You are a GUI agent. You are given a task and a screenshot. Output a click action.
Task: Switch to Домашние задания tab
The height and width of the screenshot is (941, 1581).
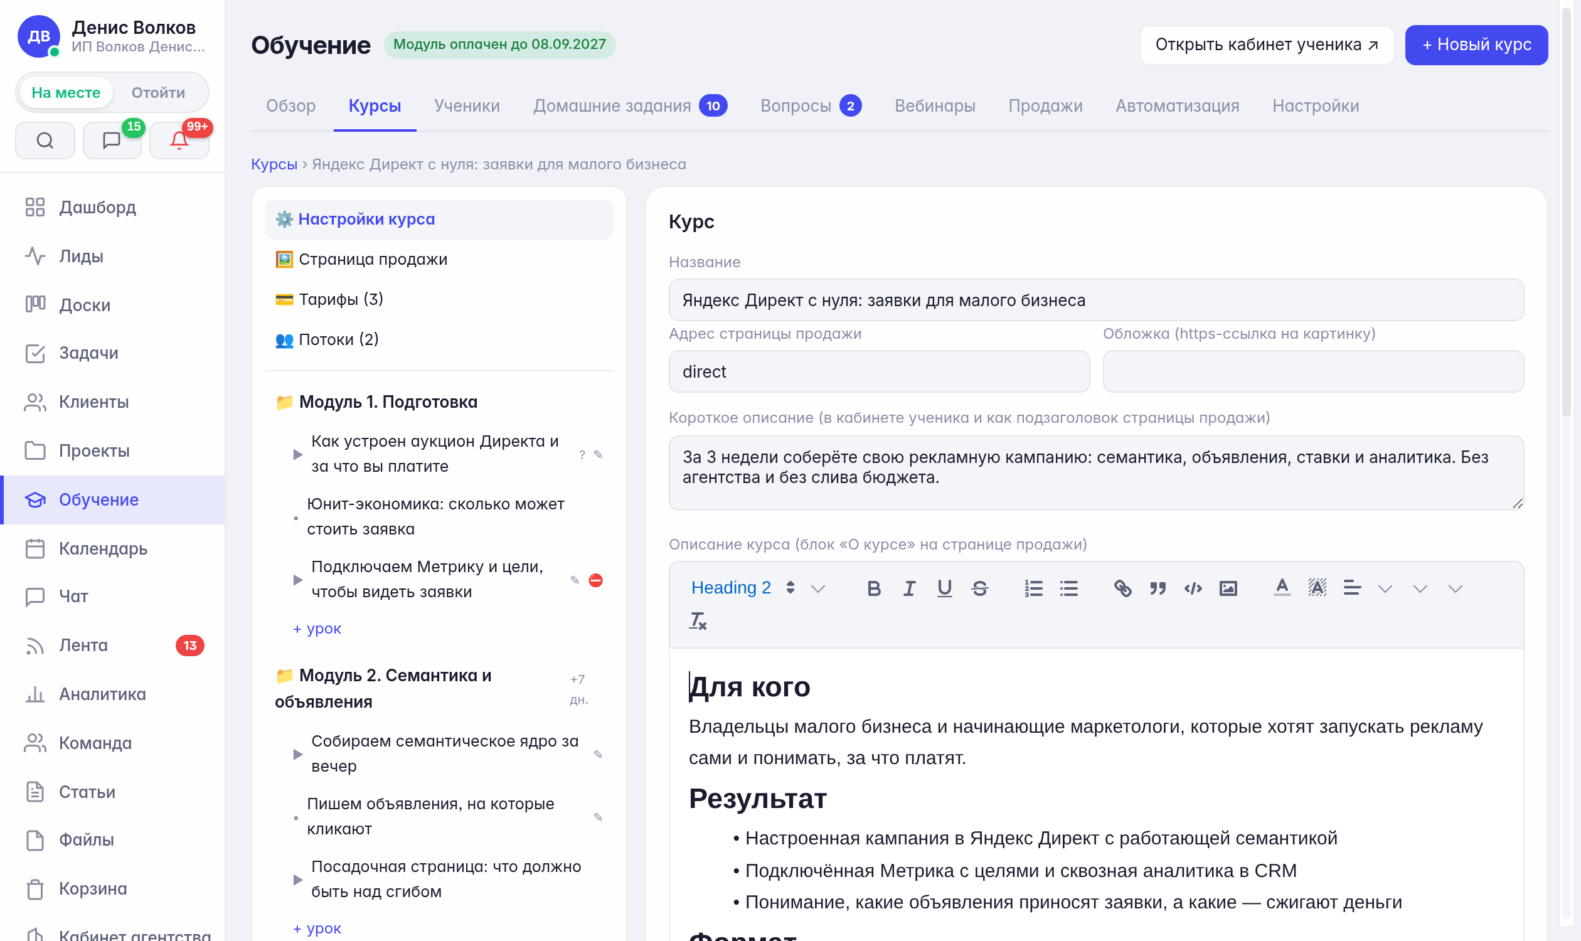click(x=630, y=106)
